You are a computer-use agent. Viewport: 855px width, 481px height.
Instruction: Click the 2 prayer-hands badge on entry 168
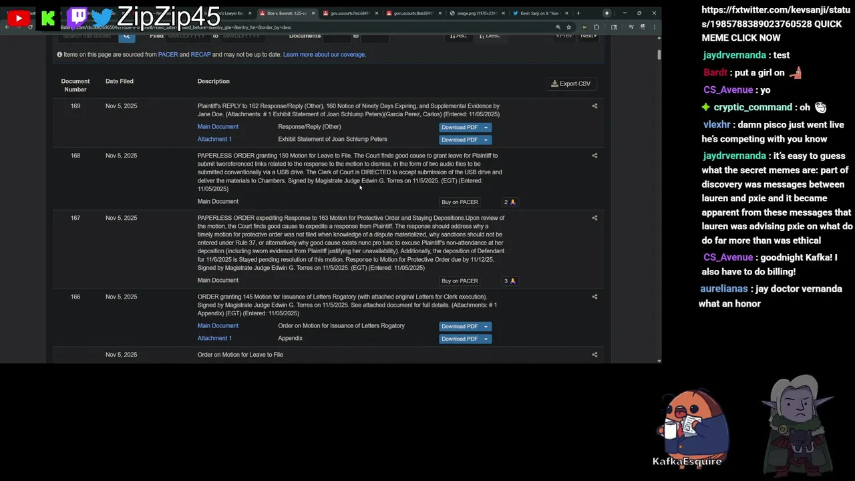(510, 202)
